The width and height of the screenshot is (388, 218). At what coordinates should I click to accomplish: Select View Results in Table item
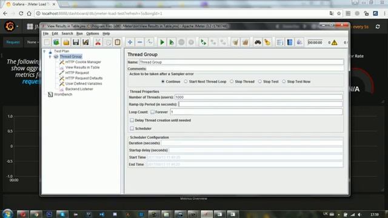tap(82, 67)
